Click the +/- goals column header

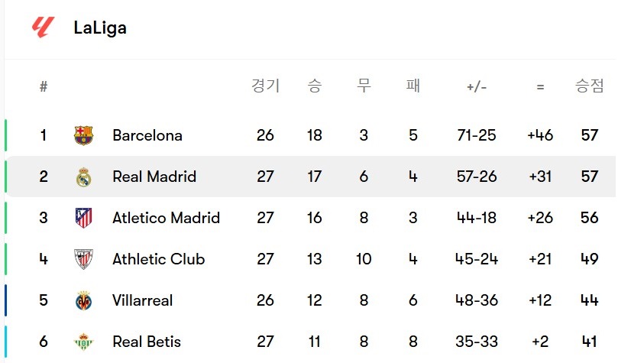point(476,87)
